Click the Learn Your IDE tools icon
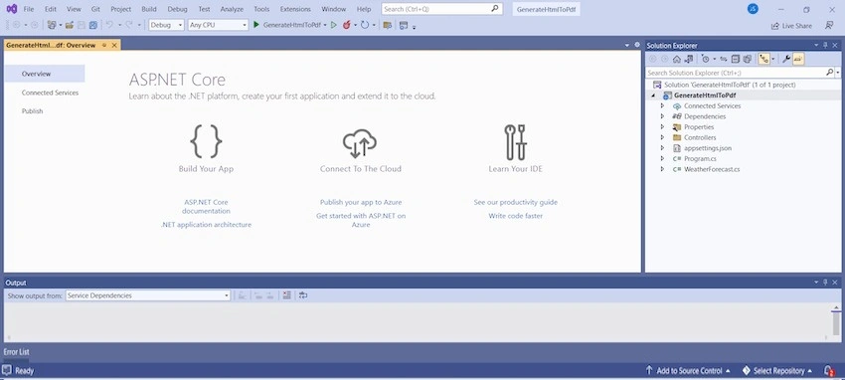This screenshot has height=380, width=845. coord(516,142)
